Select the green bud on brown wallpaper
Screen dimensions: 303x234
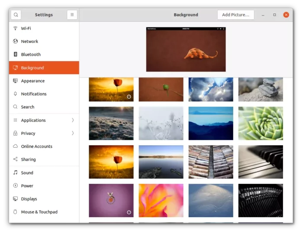(161, 89)
